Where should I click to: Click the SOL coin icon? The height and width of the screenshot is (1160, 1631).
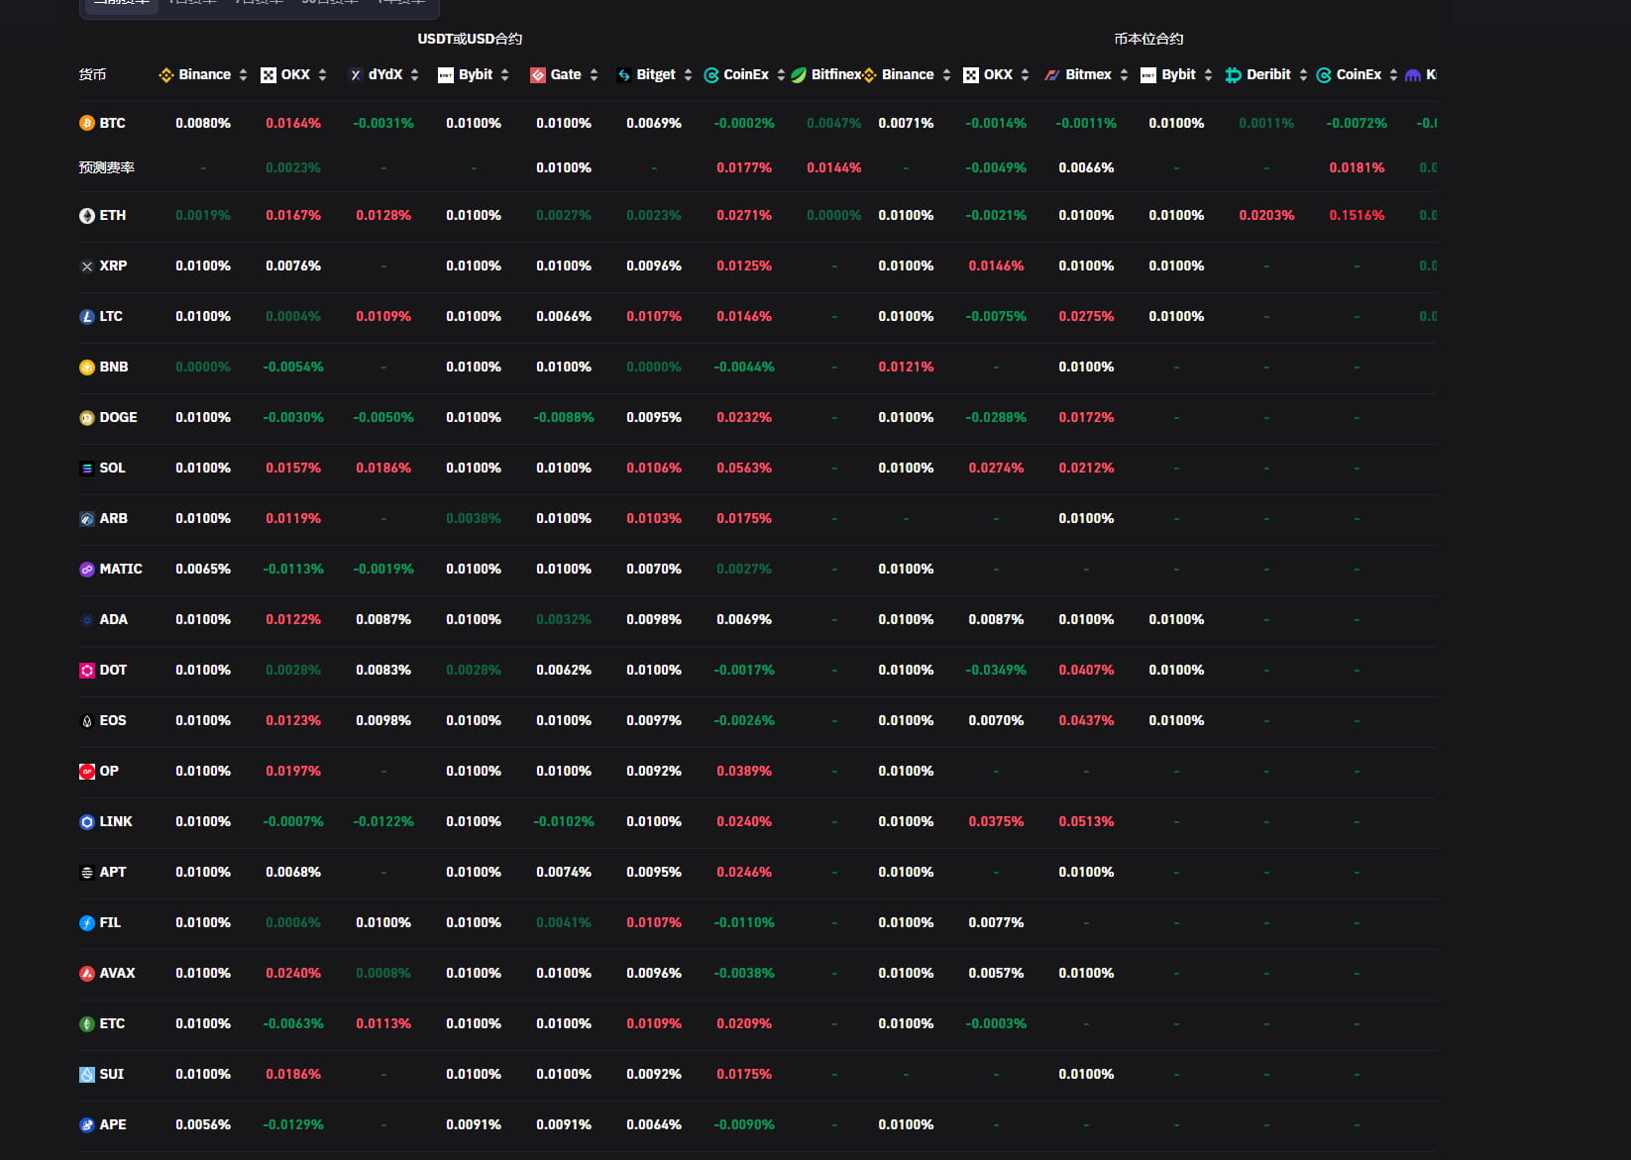coord(87,468)
